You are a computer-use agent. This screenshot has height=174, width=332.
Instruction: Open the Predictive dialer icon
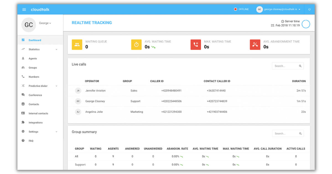pos(23,86)
